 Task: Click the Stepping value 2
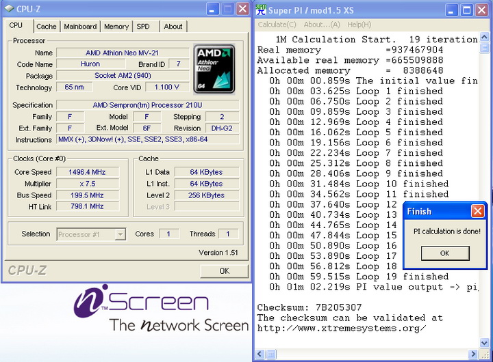(222, 117)
